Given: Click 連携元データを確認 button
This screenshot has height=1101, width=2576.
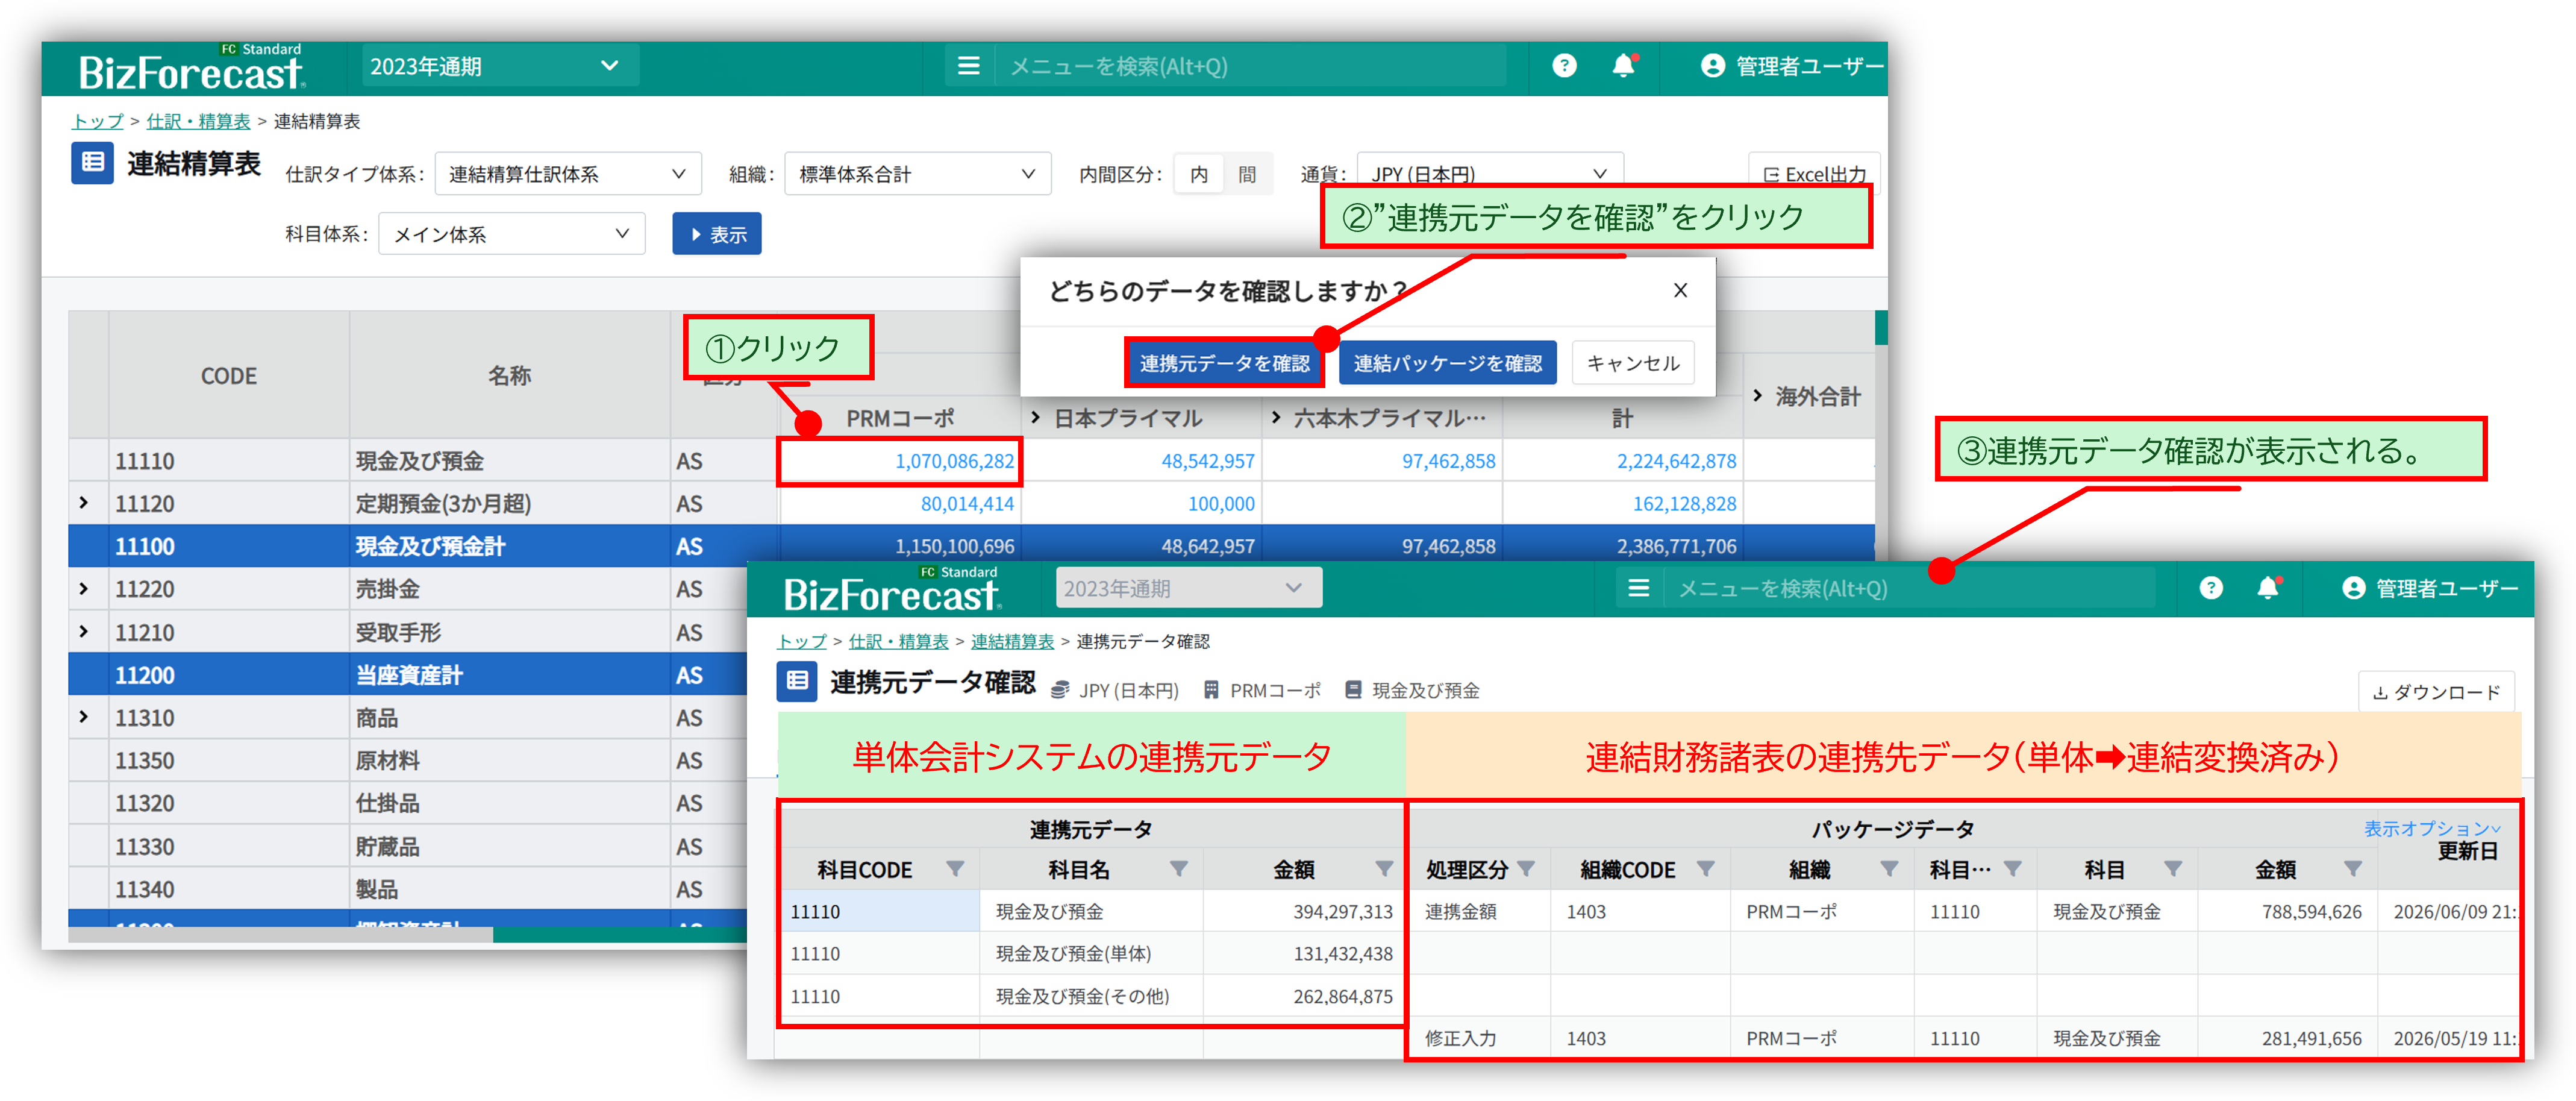Looking at the screenshot, I should (x=1224, y=363).
